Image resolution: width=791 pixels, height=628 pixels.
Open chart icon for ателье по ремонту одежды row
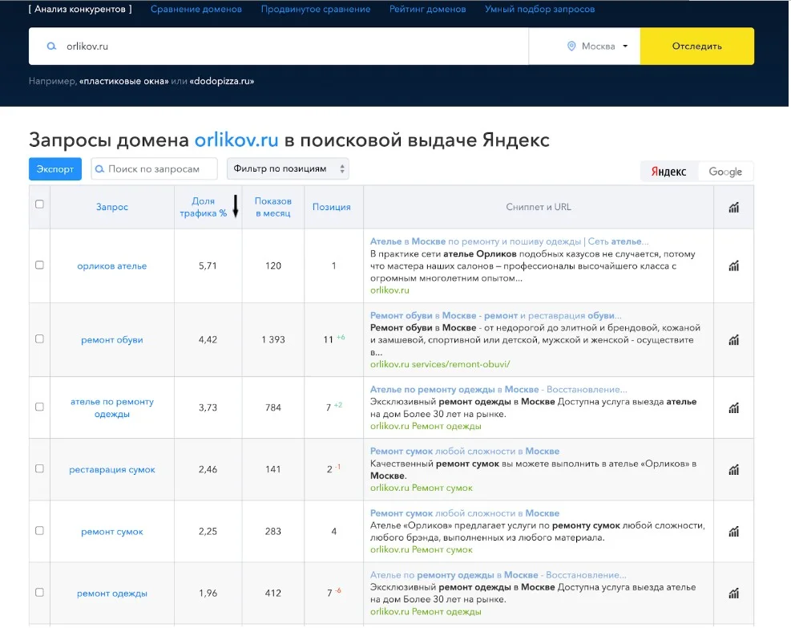click(733, 407)
